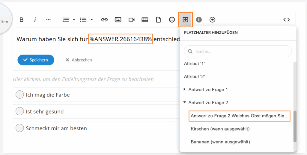Apply italic formatting to the text
Screen dimensions: 307x155
(x=35, y=20)
